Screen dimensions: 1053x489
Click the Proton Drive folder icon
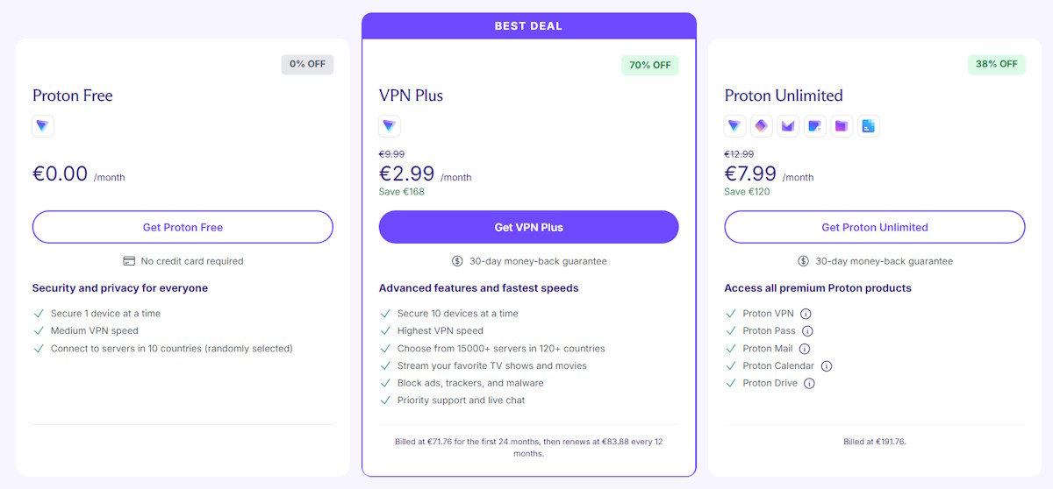(842, 126)
